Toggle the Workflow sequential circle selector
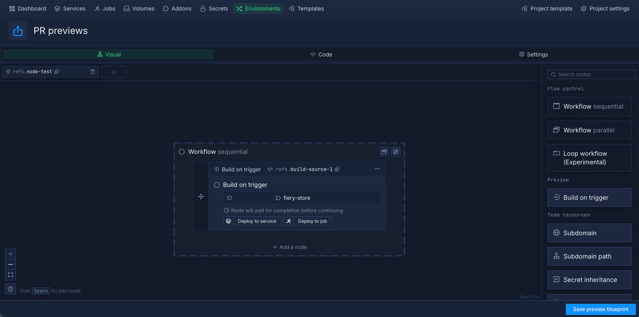 [182, 152]
